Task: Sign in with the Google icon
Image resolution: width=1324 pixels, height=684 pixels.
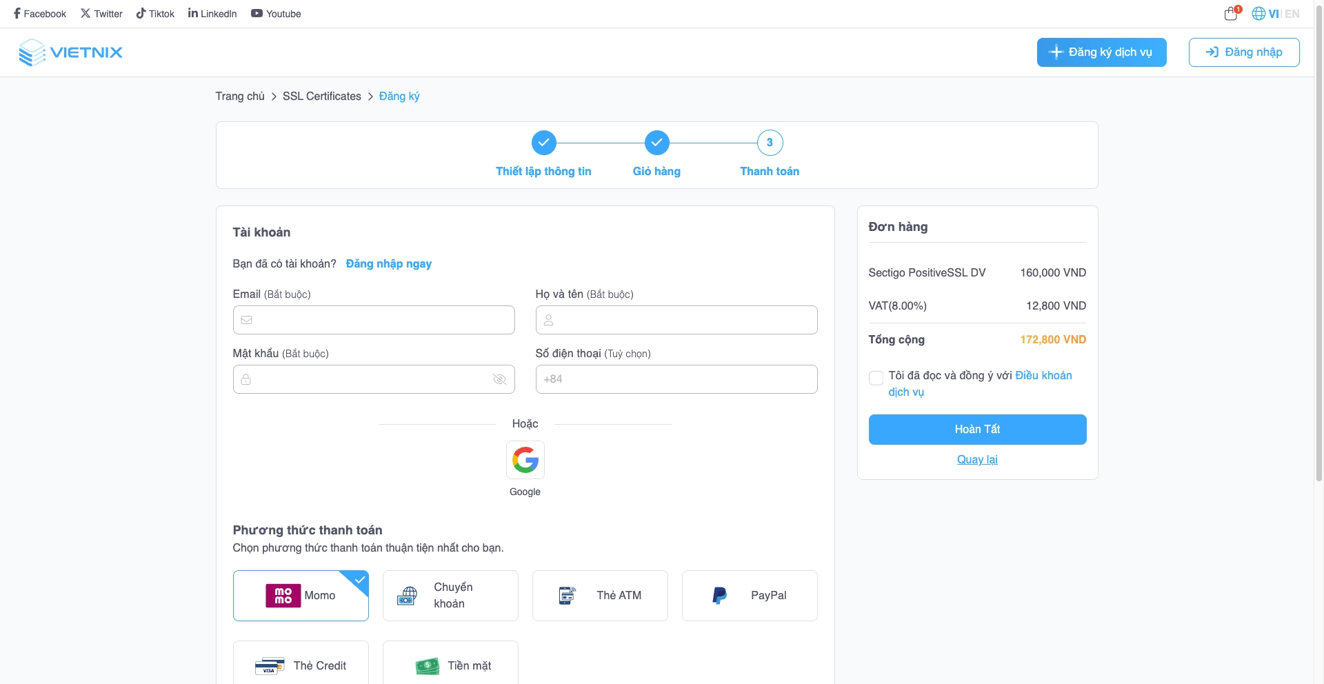Action: 525,460
